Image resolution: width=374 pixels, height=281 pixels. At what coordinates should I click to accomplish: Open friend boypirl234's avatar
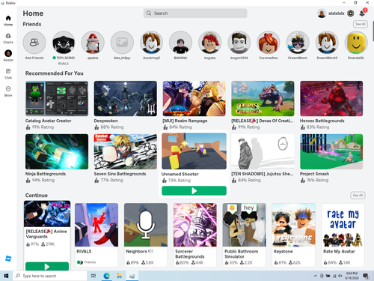click(239, 43)
